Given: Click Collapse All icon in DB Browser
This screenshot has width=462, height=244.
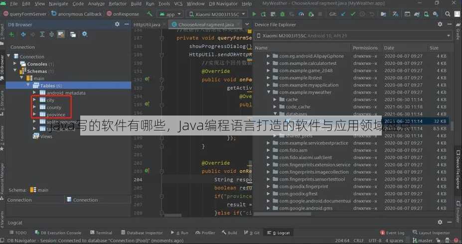Looking at the screenshot, I should pyautogui.click(x=51, y=34).
